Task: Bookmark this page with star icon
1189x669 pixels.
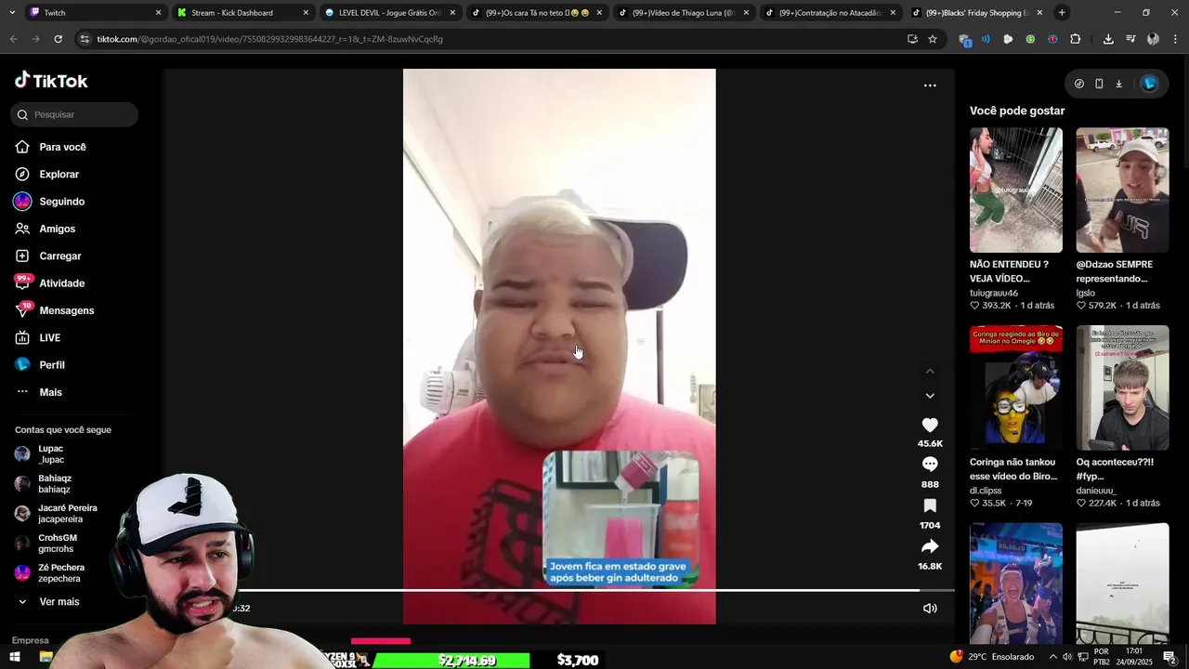Action: pos(933,39)
